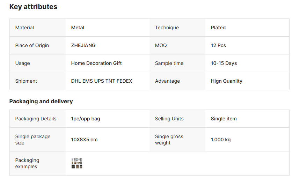
Task: Click the Hign Quanlity advantage value
Action: pos(226,81)
